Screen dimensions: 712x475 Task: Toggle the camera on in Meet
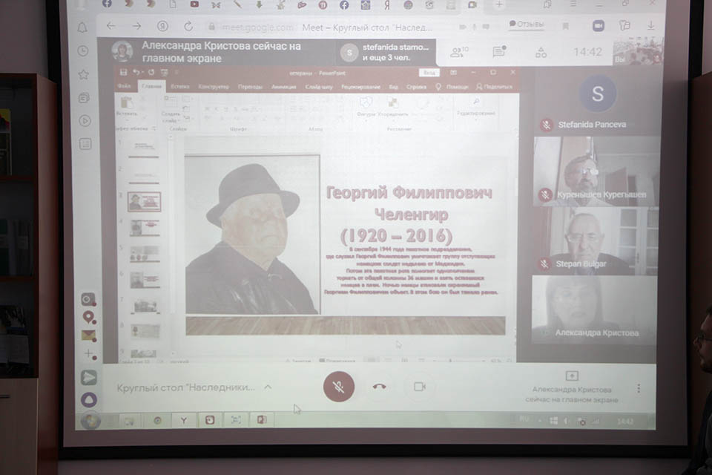420,387
